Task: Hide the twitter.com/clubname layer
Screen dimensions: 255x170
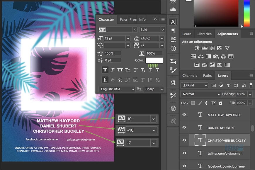Action: pyautogui.click(x=184, y=153)
